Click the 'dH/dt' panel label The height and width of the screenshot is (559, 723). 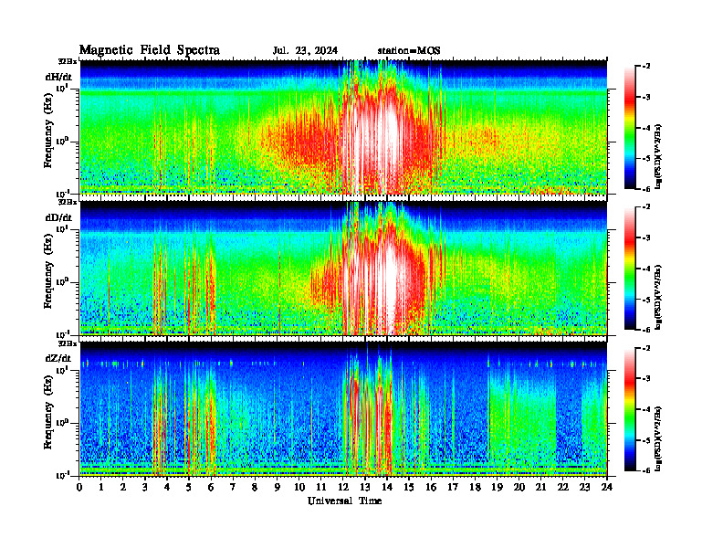pyautogui.click(x=58, y=77)
